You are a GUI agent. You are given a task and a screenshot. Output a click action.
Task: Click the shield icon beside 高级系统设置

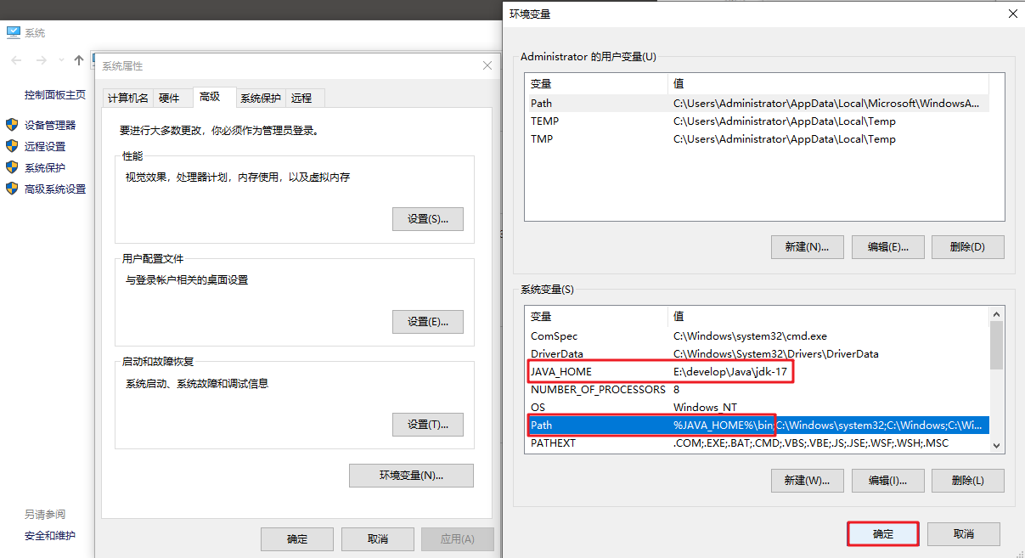(12, 189)
